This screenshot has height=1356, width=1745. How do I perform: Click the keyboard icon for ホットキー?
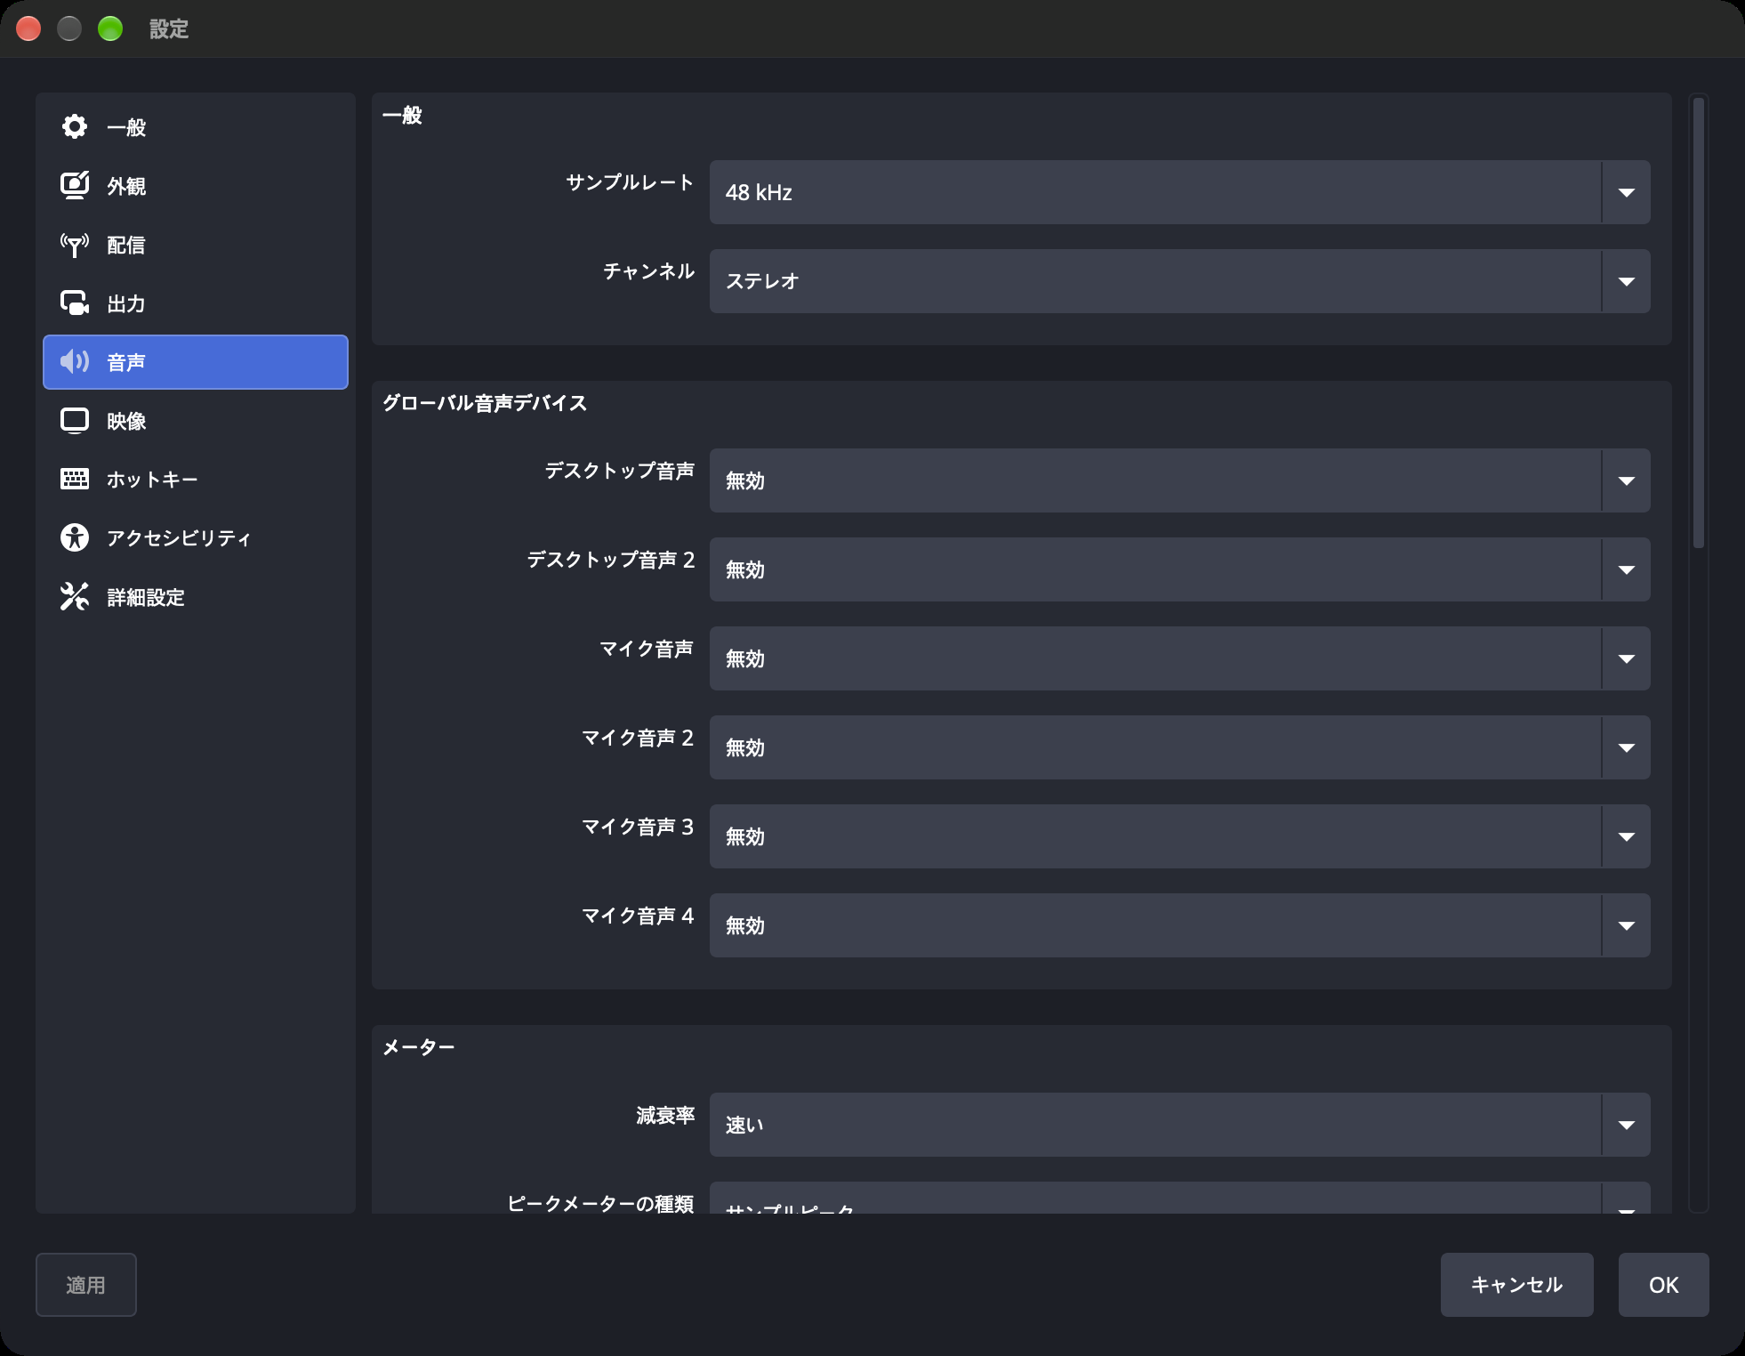[x=75, y=480]
